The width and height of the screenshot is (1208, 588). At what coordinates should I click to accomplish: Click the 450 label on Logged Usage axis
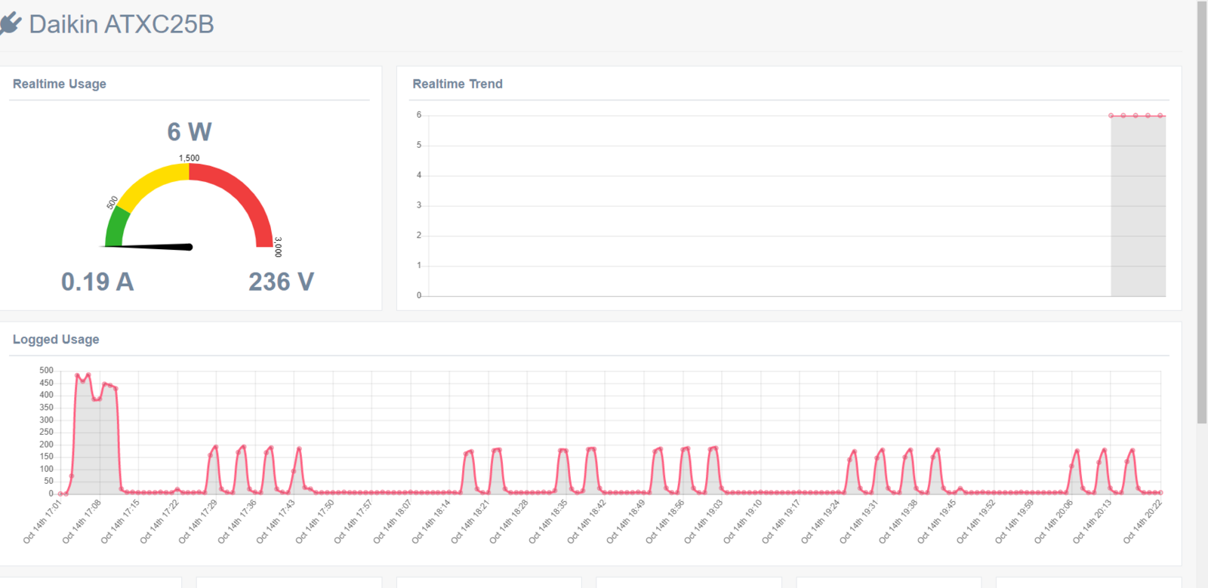tap(47, 383)
